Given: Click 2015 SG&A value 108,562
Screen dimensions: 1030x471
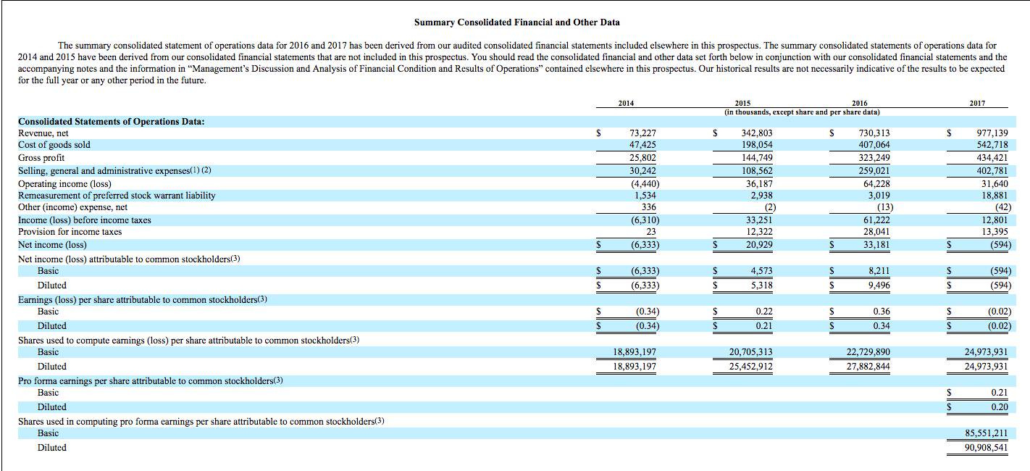Looking at the screenshot, I should point(757,171).
